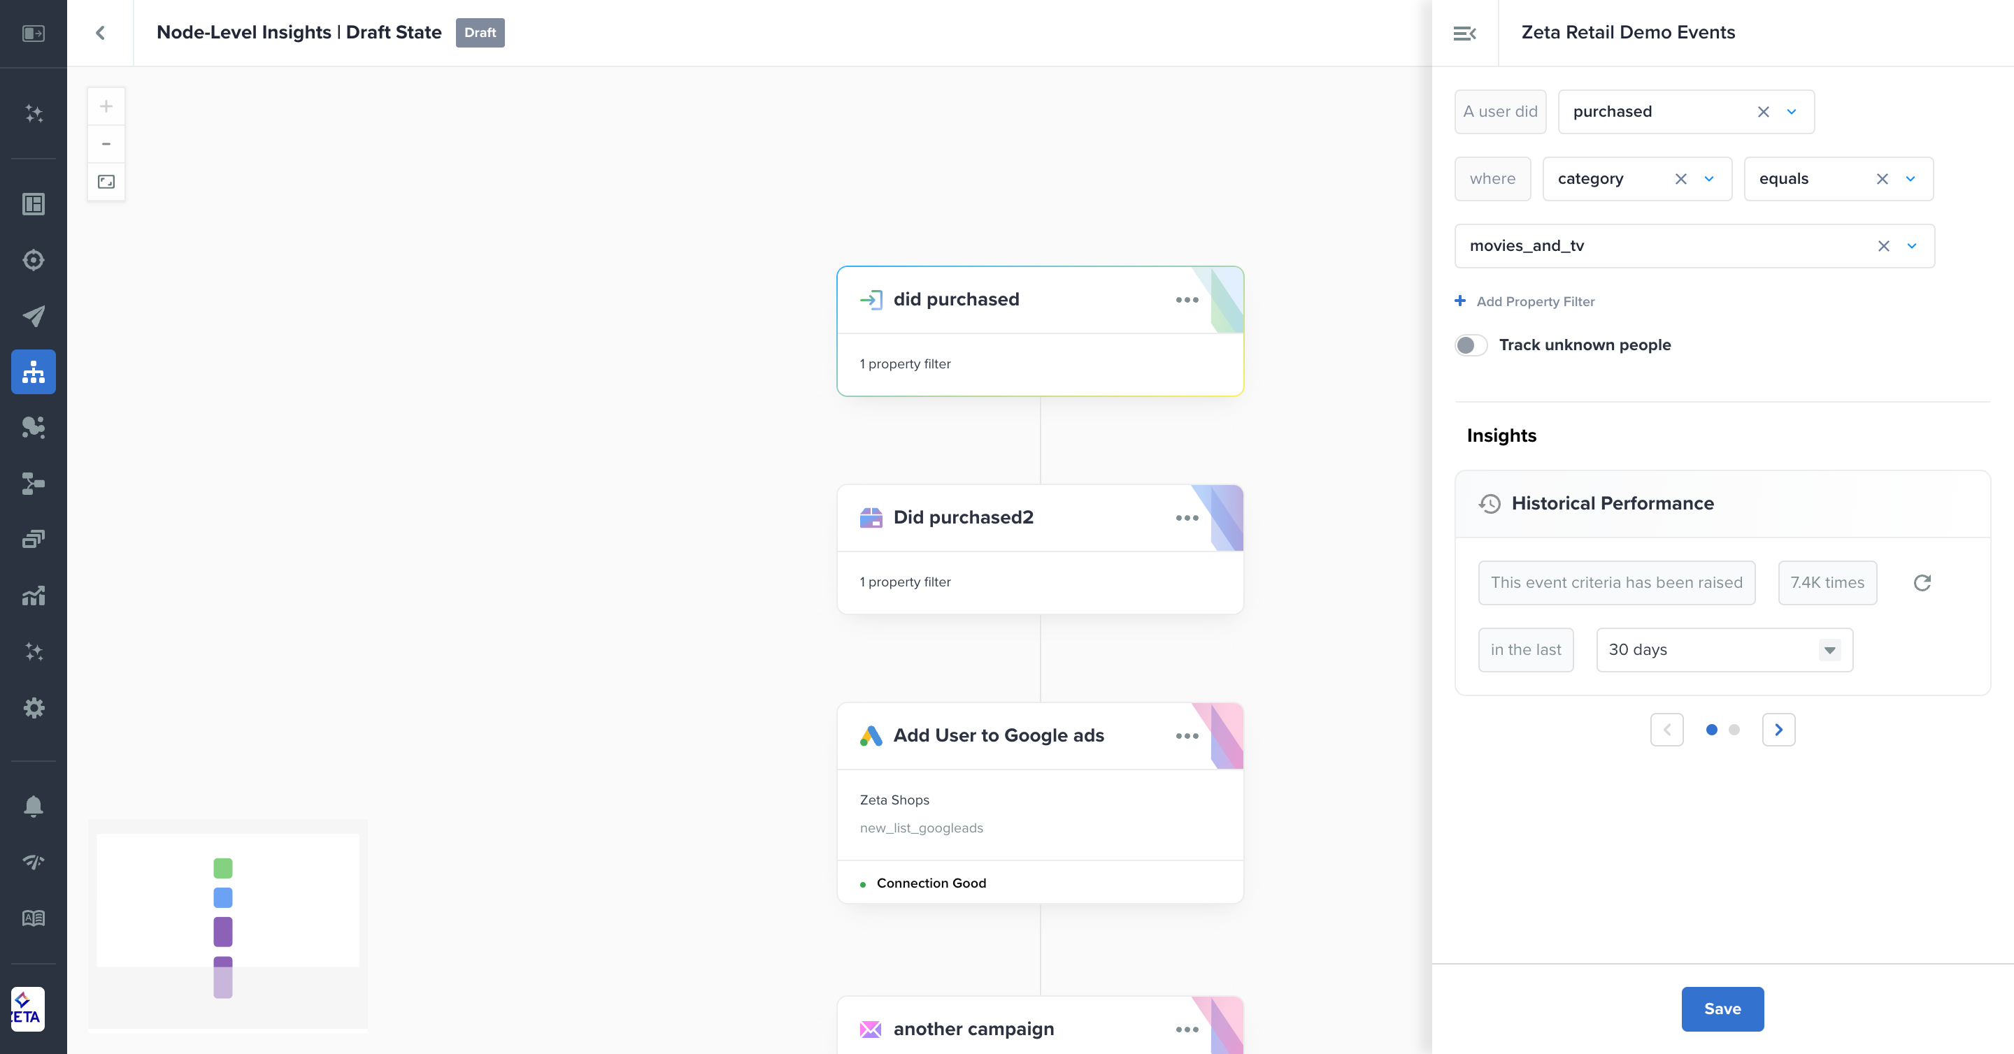Clear the category property selection
2014x1054 pixels.
(x=1680, y=179)
